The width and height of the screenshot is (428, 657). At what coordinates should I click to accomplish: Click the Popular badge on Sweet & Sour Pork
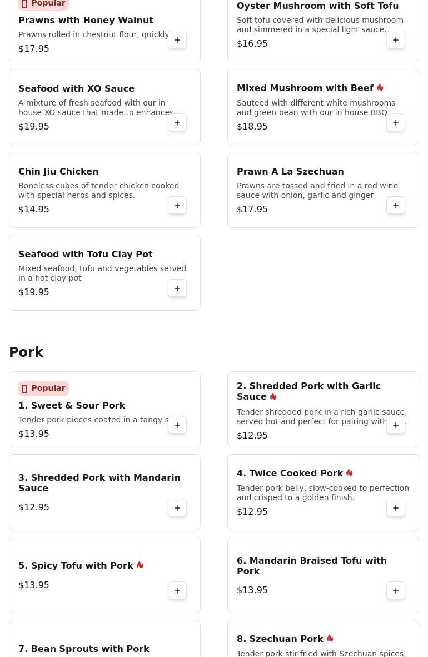pos(43,388)
